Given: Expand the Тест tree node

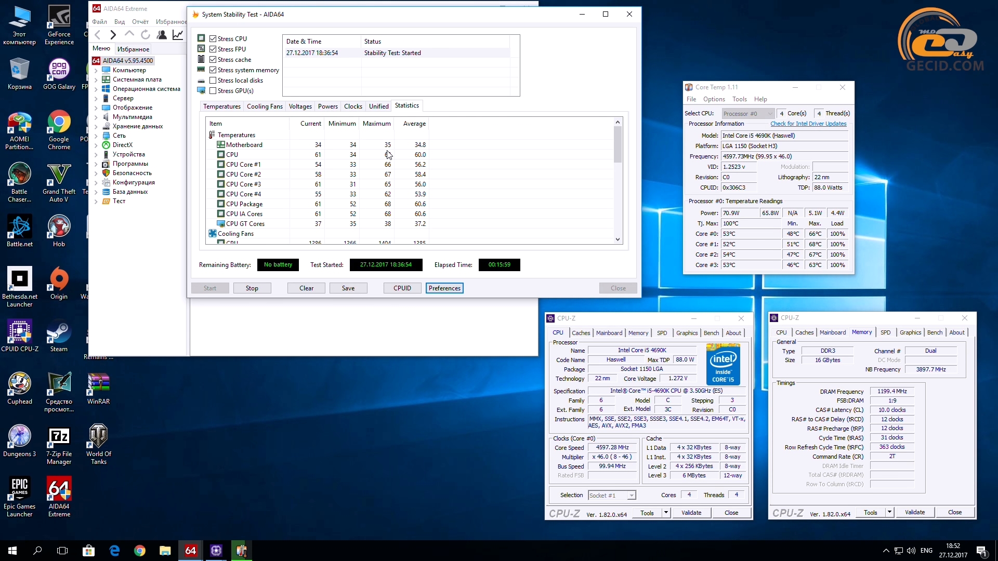Looking at the screenshot, I should point(96,201).
